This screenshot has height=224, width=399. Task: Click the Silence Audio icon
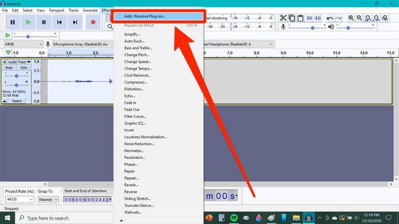pyautogui.click(x=317, y=18)
